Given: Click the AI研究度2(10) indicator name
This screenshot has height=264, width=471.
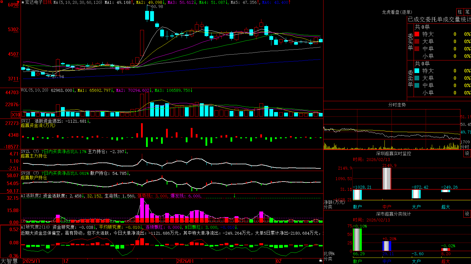Looking at the screenshot, I should click(35, 227).
